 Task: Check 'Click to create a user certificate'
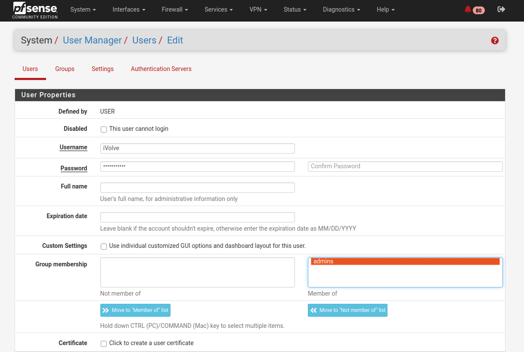104,343
